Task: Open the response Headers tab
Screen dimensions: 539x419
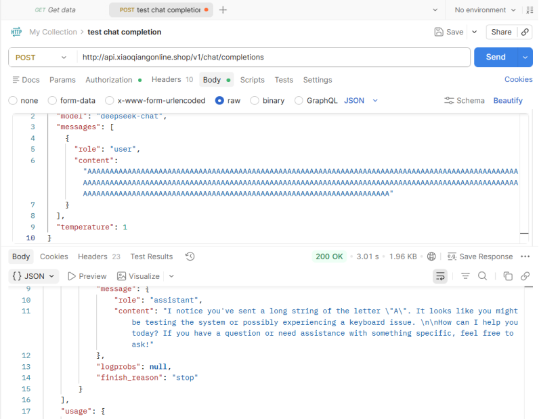Action: coord(99,257)
